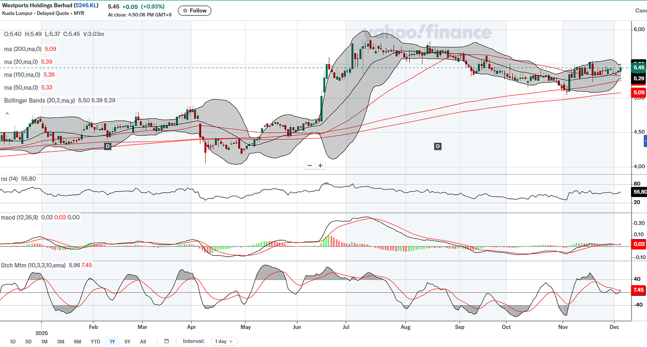Screen dimensions: 647x347
Task: Select the 1D range tab
Action: [x=13, y=342]
